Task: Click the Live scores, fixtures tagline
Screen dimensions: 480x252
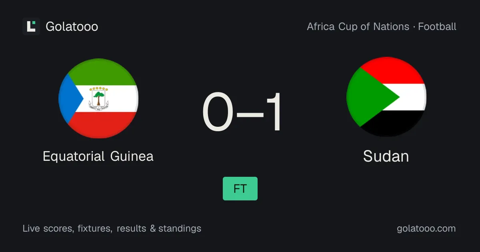Action: click(67, 228)
